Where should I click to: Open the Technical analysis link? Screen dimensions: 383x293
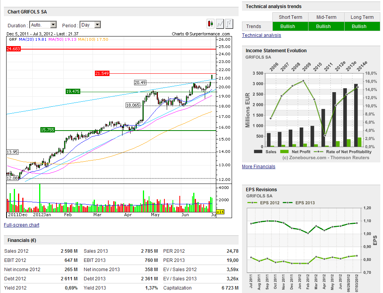pos(261,35)
